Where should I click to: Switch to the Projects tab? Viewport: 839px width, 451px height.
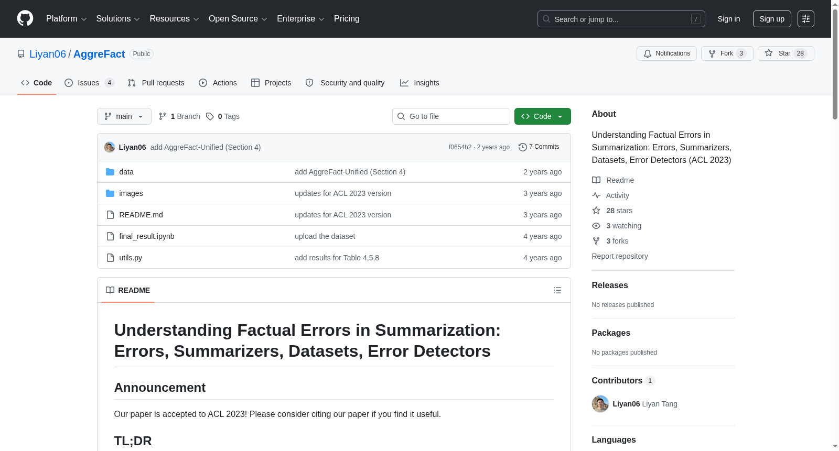271,83
